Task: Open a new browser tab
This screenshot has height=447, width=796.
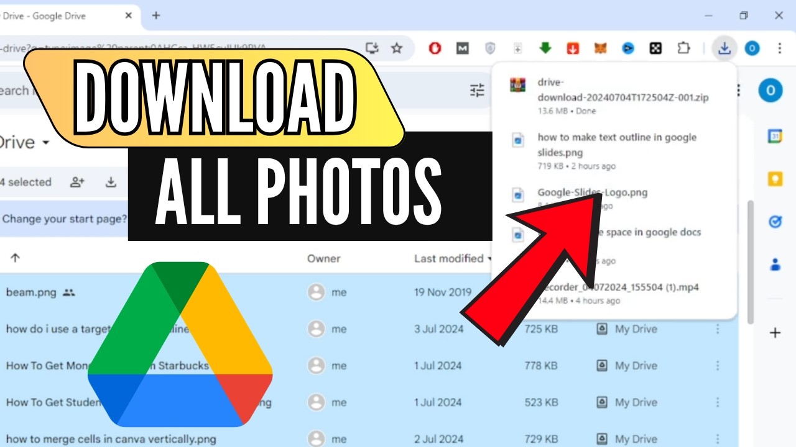Action: 156,16
